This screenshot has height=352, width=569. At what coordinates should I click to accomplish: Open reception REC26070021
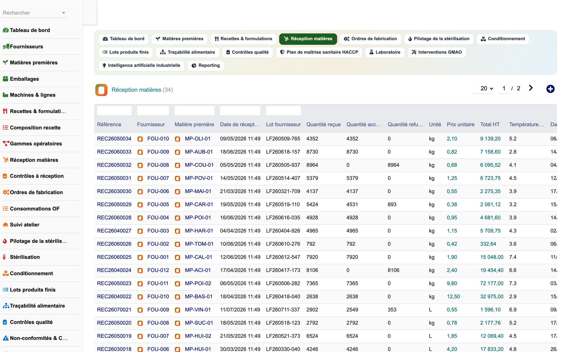(x=114, y=310)
